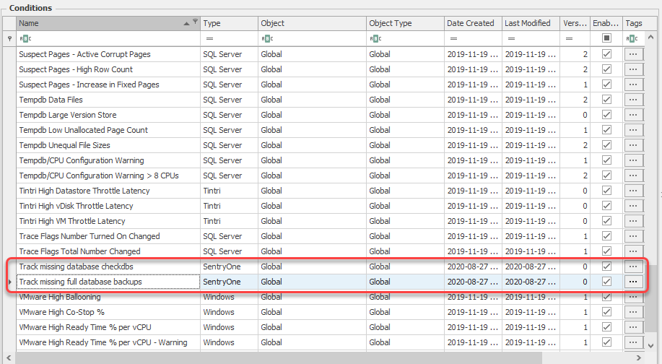662x364 pixels.
Task: Sort by the Object Type column header
Action: click(404, 23)
